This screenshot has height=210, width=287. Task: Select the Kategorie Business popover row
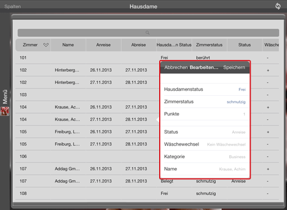point(205,157)
